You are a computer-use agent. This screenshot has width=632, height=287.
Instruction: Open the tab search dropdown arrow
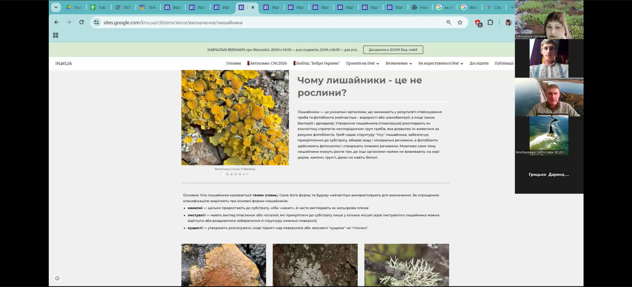click(56, 7)
